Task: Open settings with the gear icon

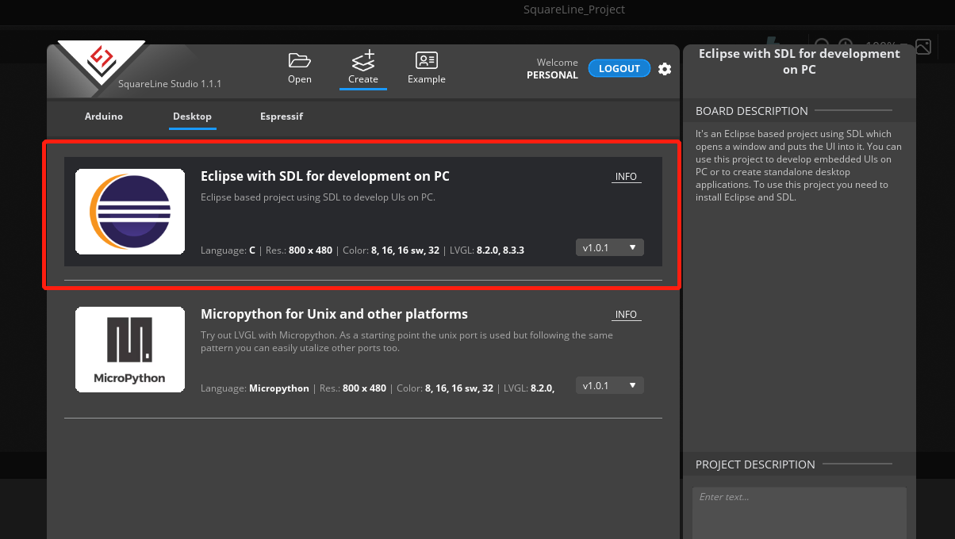Action: tap(665, 69)
